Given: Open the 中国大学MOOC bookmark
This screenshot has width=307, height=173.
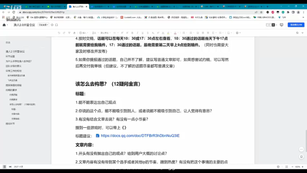Looking at the screenshot, I should click(x=264, y=17).
